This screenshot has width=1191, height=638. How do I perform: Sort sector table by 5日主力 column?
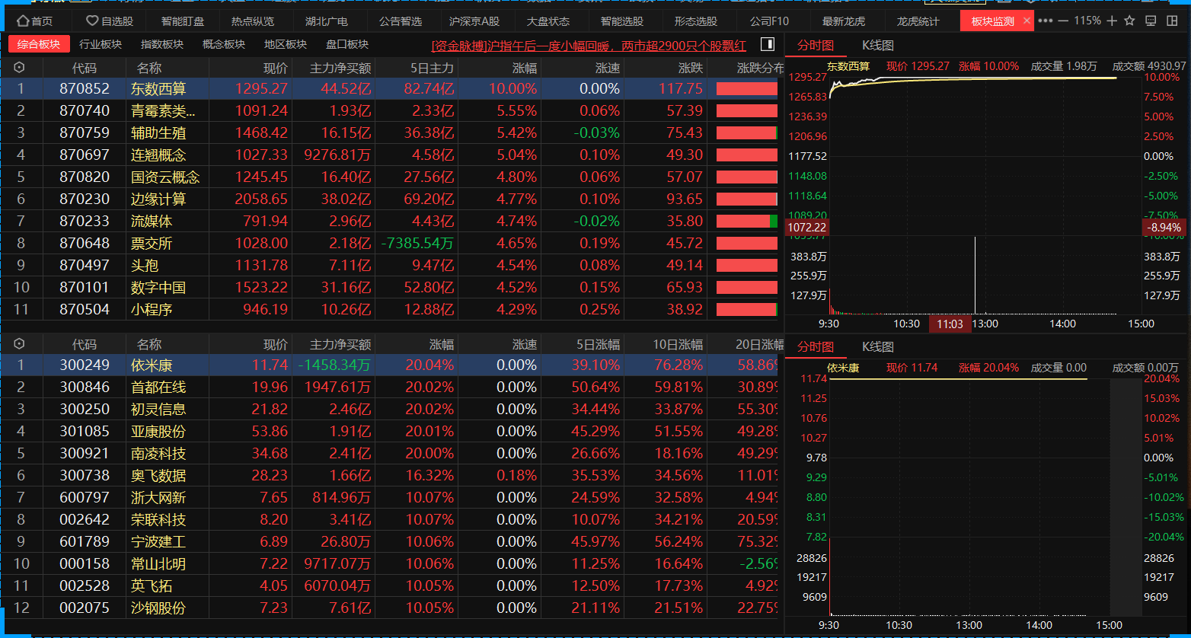tap(432, 68)
